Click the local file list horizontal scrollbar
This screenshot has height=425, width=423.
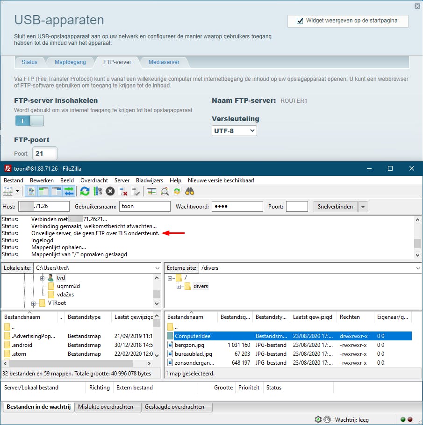tap(71, 363)
